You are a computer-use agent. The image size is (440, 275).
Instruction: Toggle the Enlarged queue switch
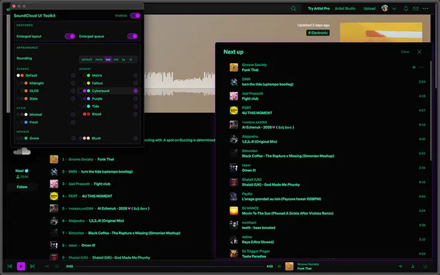[133, 36]
